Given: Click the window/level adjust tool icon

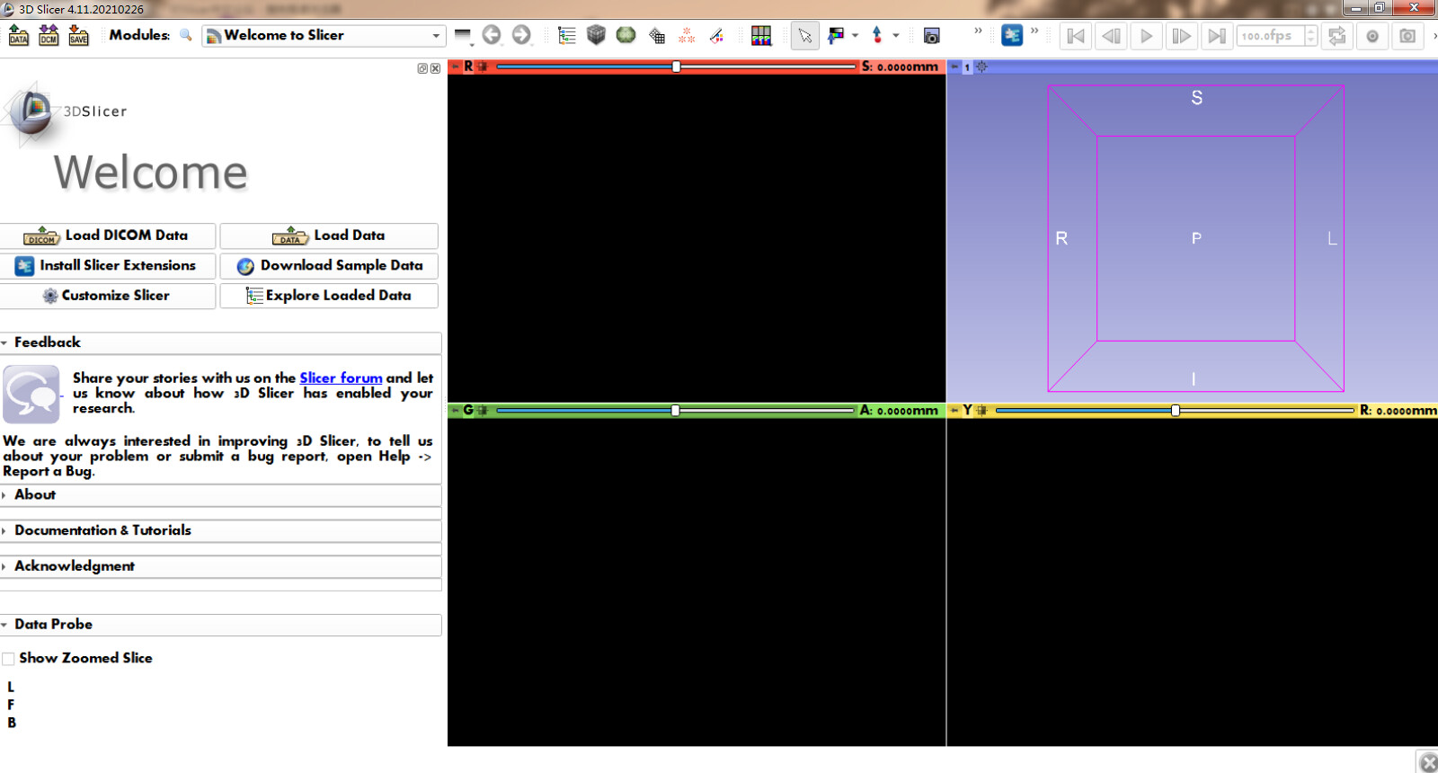Looking at the screenshot, I should pos(837,35).
